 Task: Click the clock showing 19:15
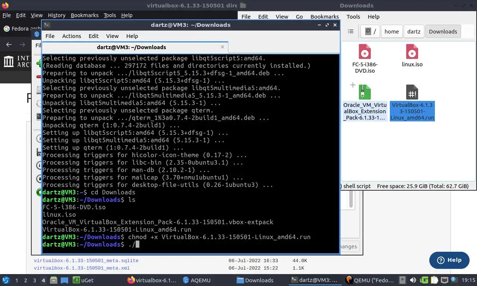pyautogui.click(x=468, y=280)
